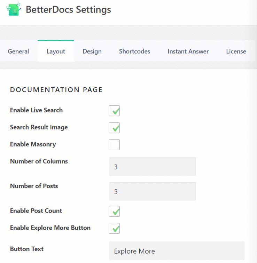Click the Documentation Page section heading
Viewport: 257px width, 263px height.
tap(56, 90)
